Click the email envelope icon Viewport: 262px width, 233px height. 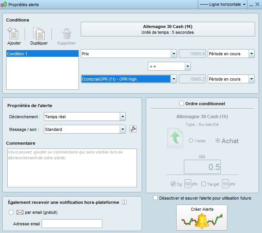pos(20,212)
